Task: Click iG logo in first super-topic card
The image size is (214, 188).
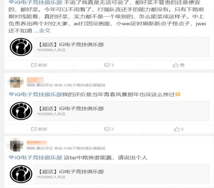Action: tap(21, 47)
